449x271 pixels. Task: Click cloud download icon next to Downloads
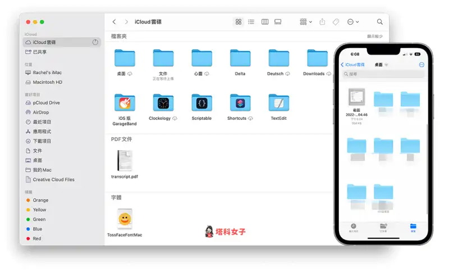[x=329, y=74]
